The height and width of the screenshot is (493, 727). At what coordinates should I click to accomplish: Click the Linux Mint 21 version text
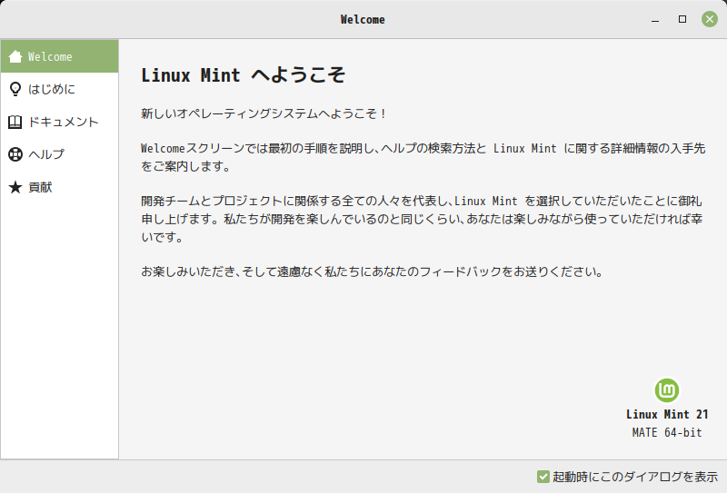667,414
